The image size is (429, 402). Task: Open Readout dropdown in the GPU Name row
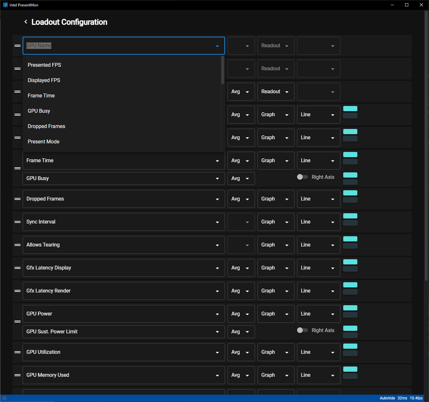pyautogui.click(x=276, y=46)
